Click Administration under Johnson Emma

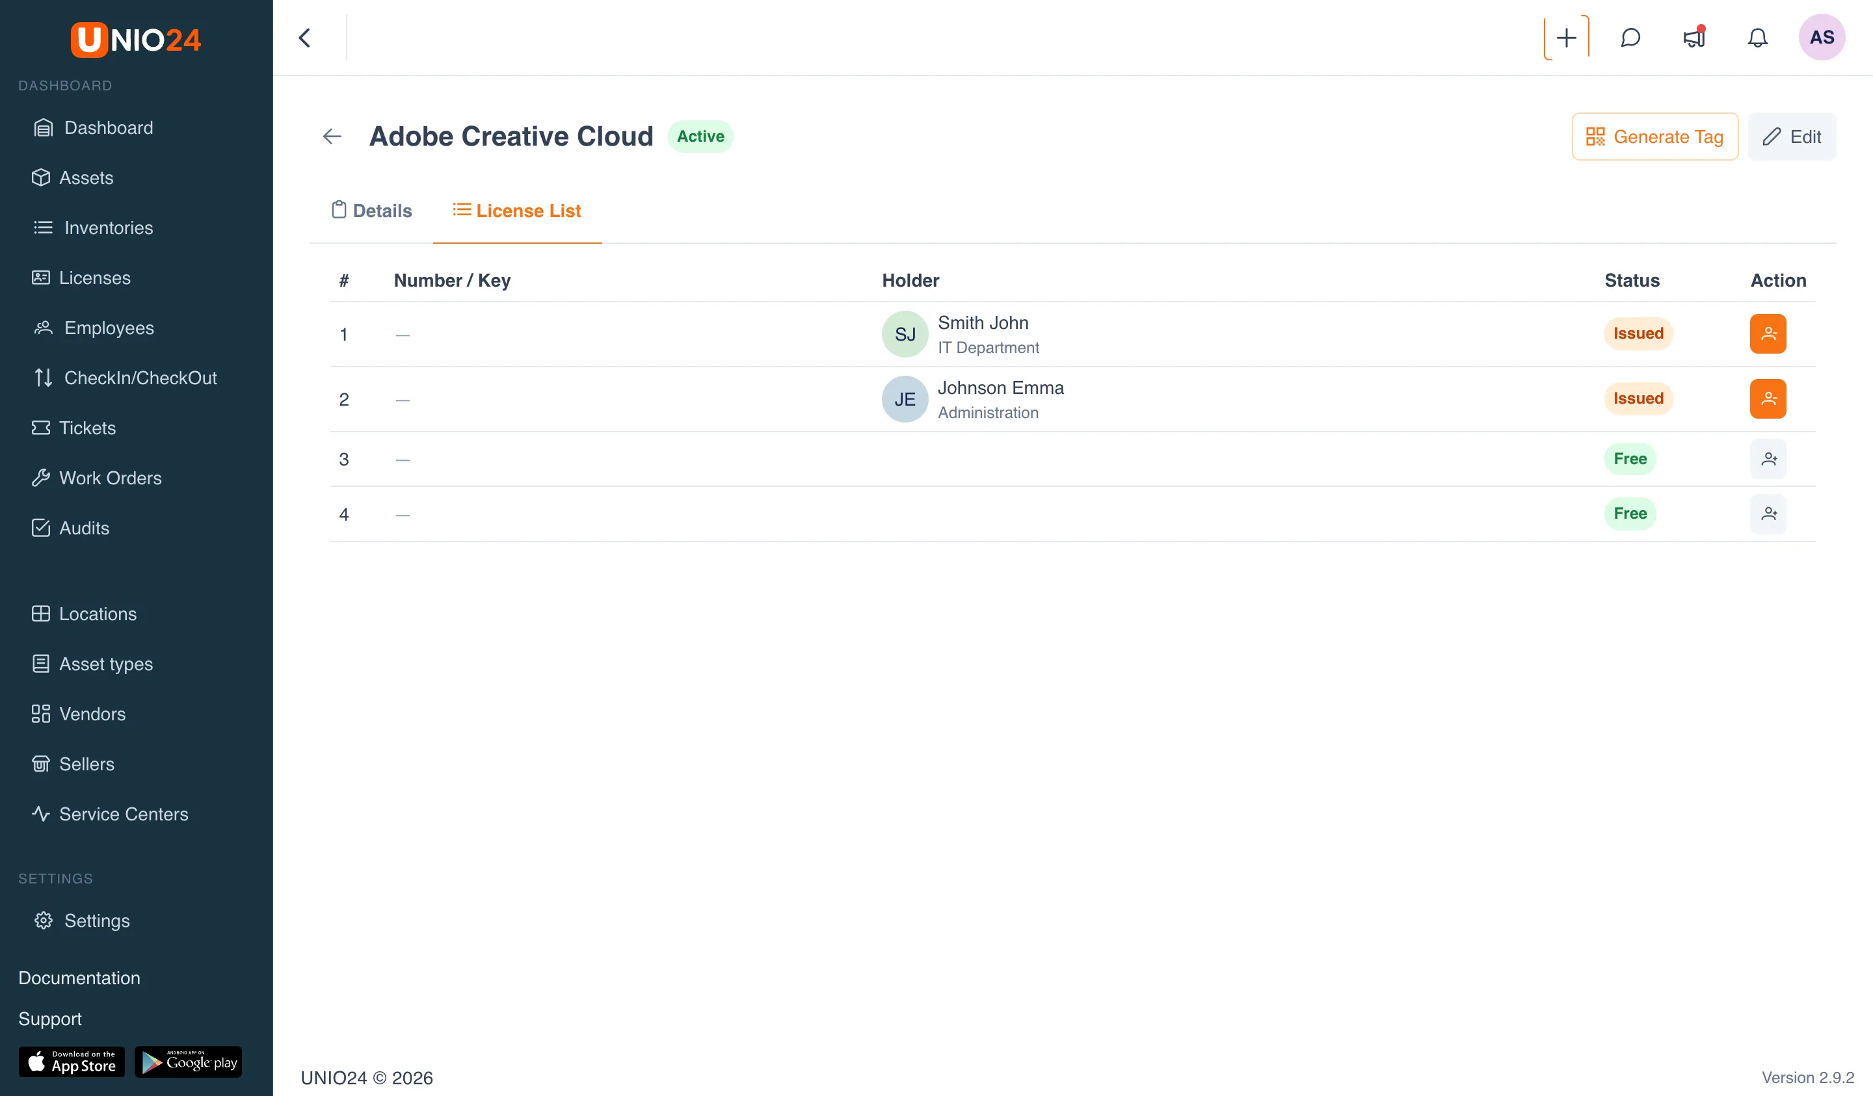988,413
